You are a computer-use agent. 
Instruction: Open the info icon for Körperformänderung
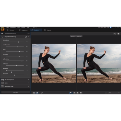pyautogui.click(x=26, y=37)
